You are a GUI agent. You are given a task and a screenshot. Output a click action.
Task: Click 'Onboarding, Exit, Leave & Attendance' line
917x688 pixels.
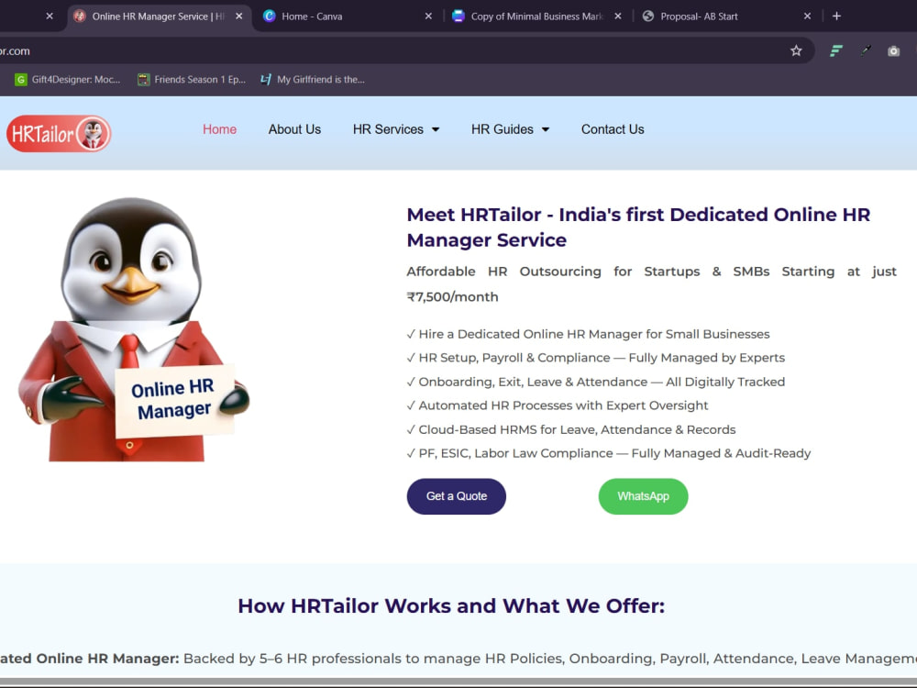[x=595, y=382]
